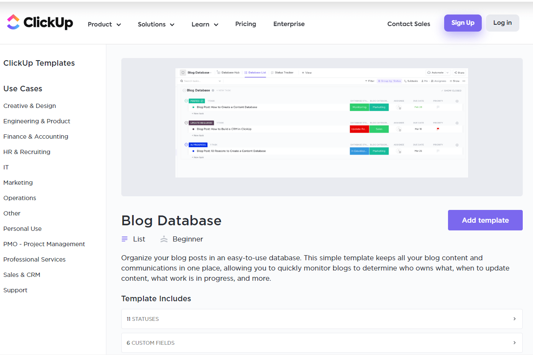
Task: Click the List view icon below title
Action: 125,239
